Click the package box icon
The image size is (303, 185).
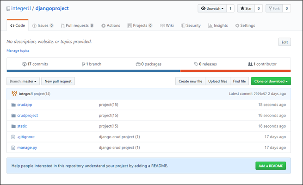point(138,64)
